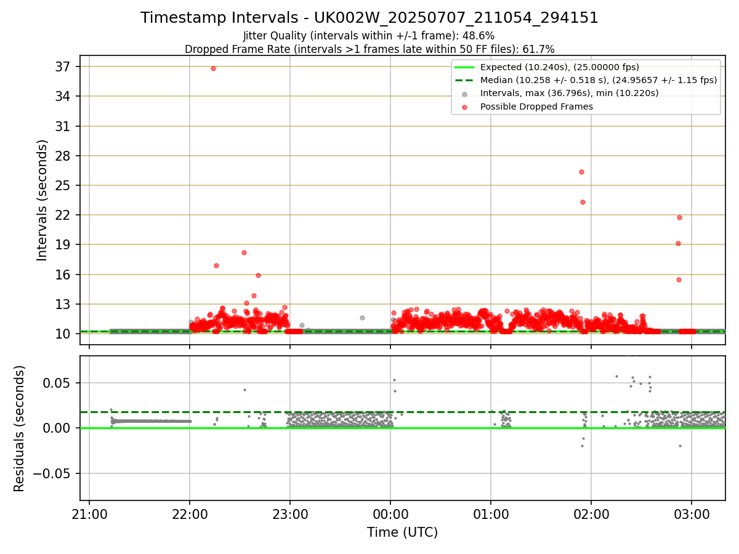Select the Jitter Quality 48.6% subtitle
Image resolution: width=739 pixels, height=554 pixels.
tap(369, 36)
